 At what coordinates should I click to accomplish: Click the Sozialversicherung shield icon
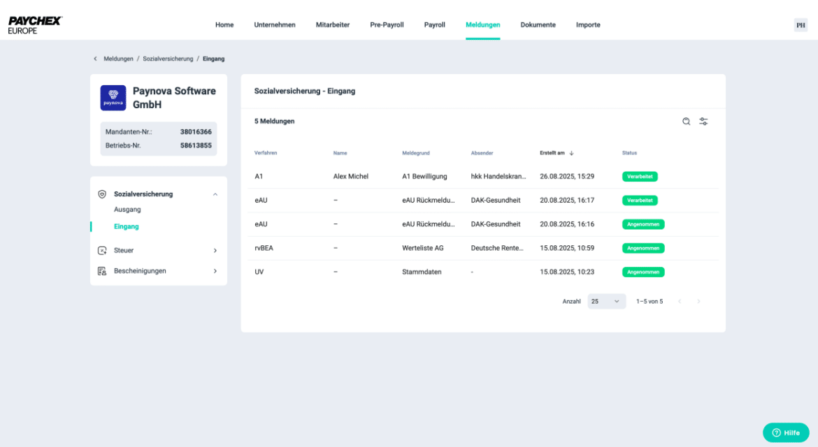click(x=102, y=194)
